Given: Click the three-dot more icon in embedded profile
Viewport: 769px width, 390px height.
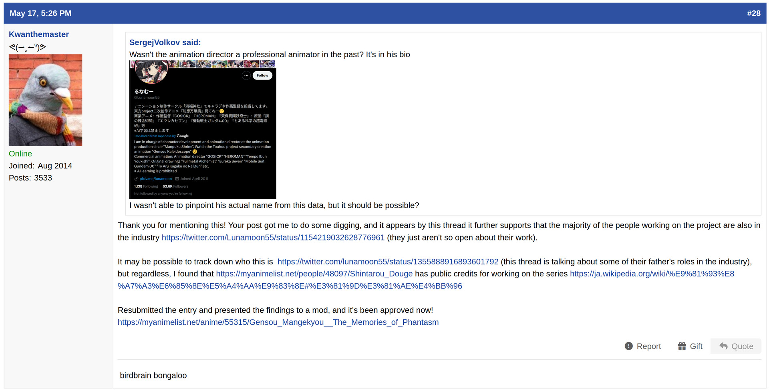Looking at the screenshot, I should tap(246, 75).
